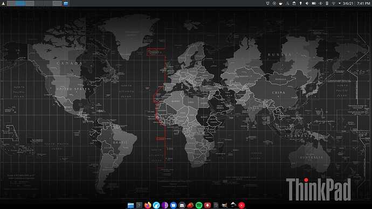372x209 pixels.
Task: Open the application launcher menu in the panel
Action: coord(3,3)
